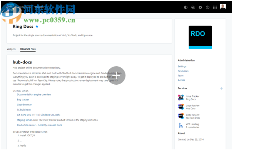
Task: Click the VCS Hosting branch icon
Action: (181, 126)
